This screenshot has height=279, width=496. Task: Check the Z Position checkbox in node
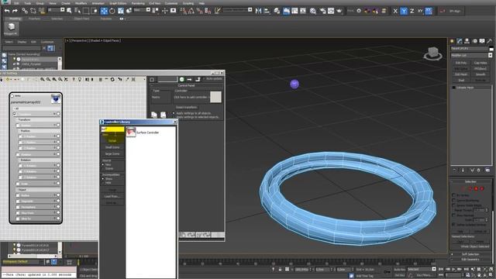coord(21,148)
